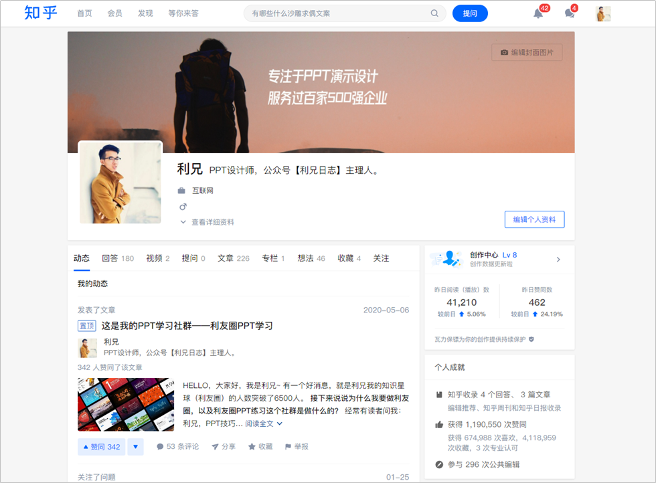
Task: Click the 知乎 logo
Action: pyautogui.click(x=41, y=13)
